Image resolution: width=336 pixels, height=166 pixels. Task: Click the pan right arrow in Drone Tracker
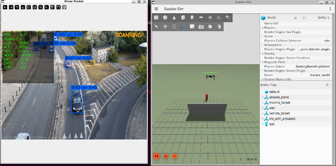[x=11, y=7]
